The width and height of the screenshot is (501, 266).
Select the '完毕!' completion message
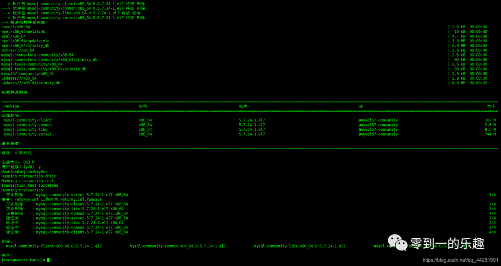[x=7, y=255]
